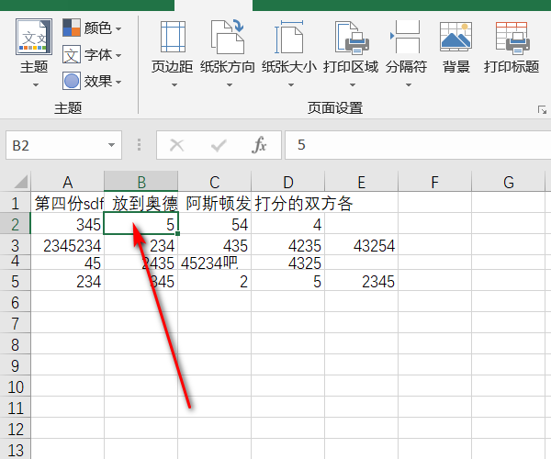
Task: Click cell containing 45234吧
Action: point(214,263)
